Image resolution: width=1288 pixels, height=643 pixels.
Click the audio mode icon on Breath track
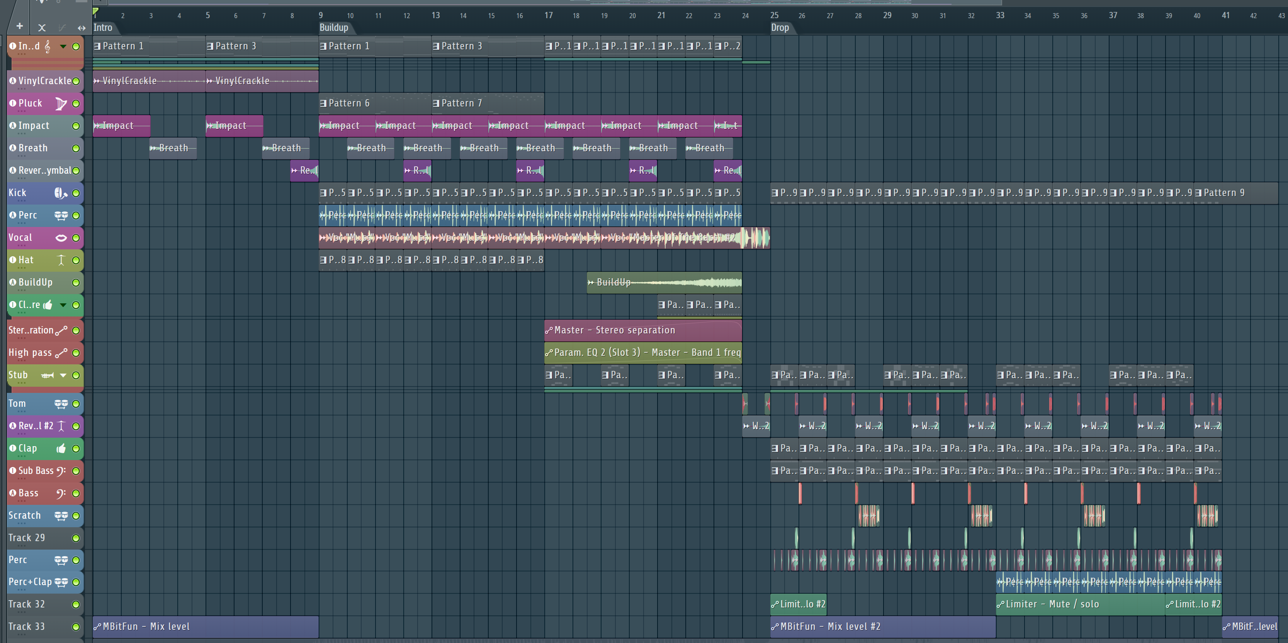[13, 148]
